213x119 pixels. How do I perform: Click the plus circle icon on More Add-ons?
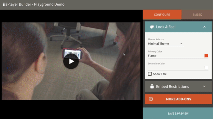pos(151,99)
